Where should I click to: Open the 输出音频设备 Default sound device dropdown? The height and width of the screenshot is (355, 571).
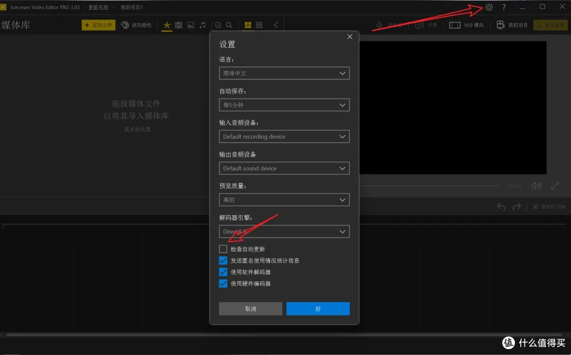[x=284, y=168]
